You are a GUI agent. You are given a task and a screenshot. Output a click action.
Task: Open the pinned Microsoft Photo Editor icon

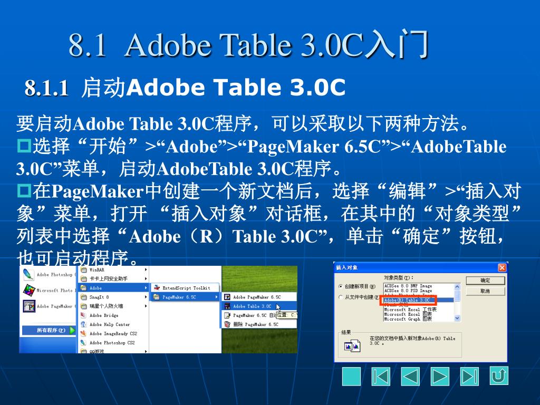pyautogui.click(x=29, y=290)
